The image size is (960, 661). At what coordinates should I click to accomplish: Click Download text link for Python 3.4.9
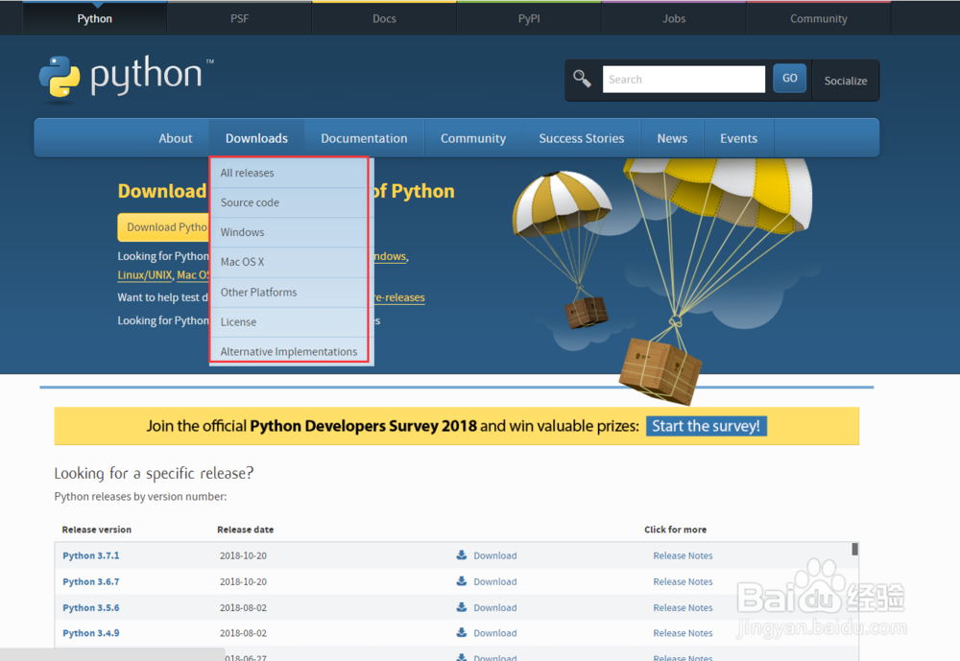[494, 633]
